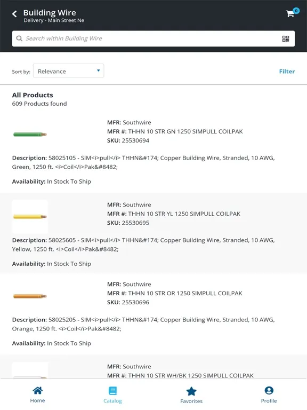Select the yellow wire thumbnail

pyautogui.click(x=30, y=217)
